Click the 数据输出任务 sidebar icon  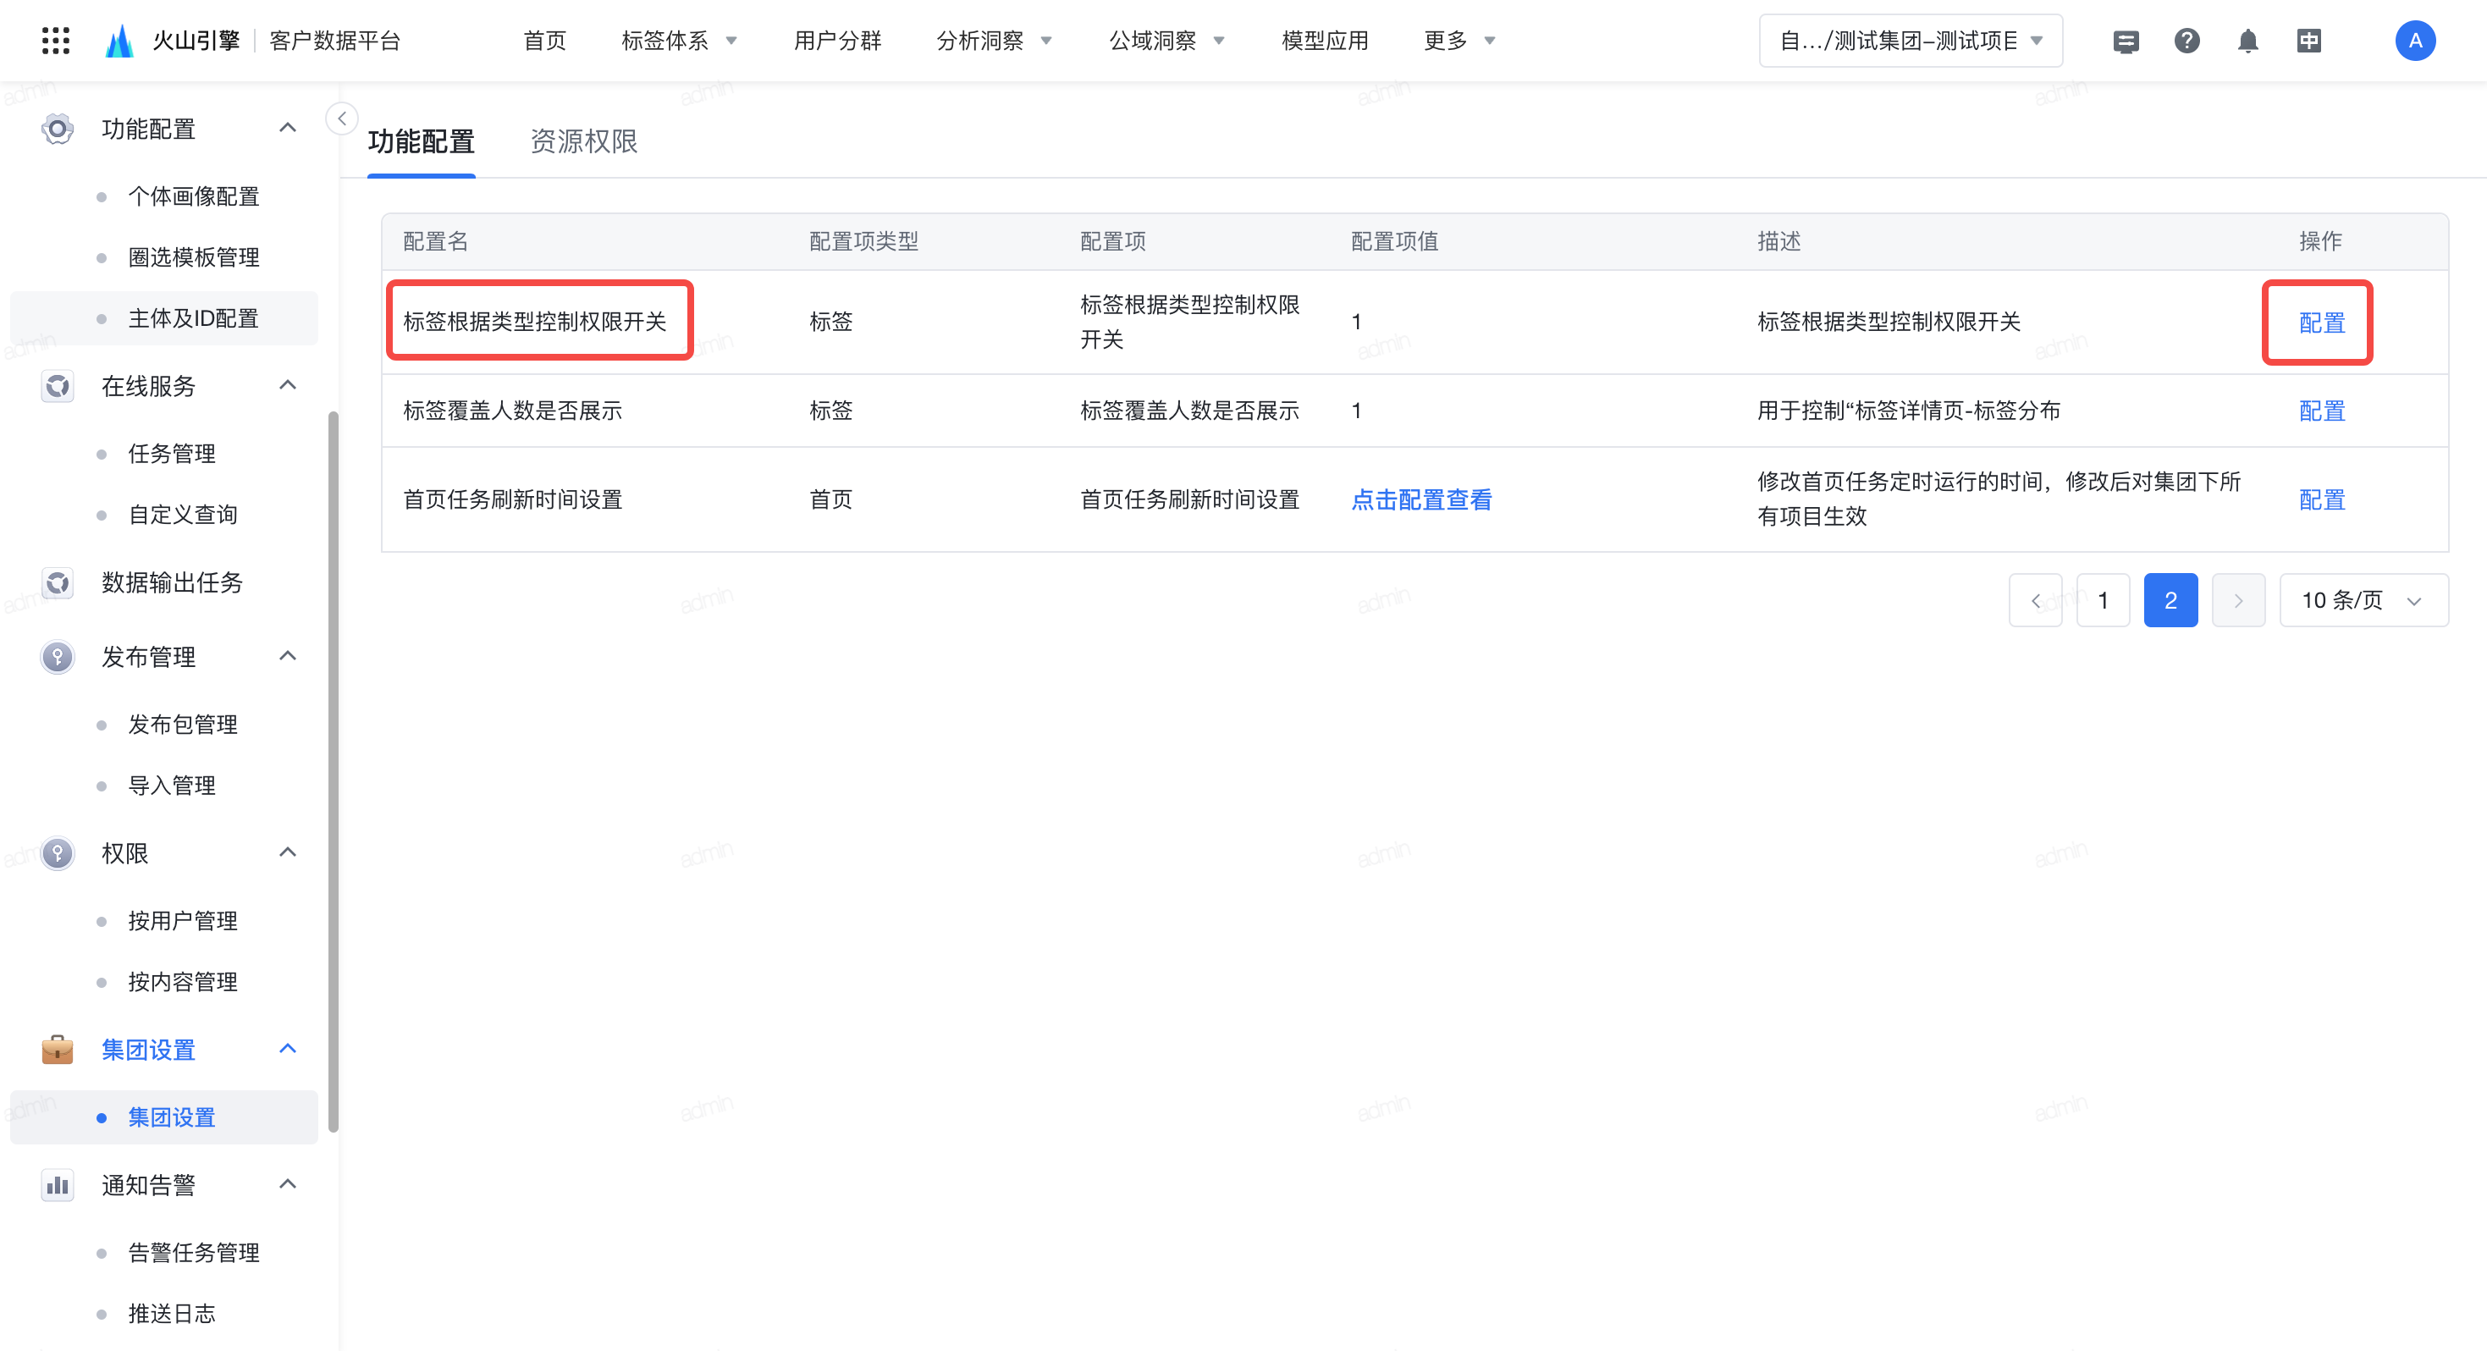click(58, 582)
